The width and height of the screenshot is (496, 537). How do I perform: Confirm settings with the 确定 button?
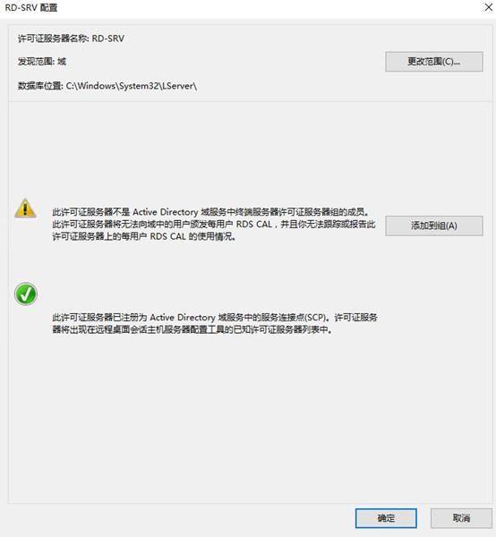[x=386, y=518]
